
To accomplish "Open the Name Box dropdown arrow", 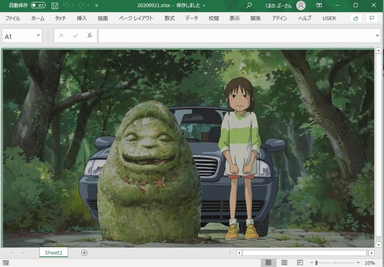I will [x=38, y=35].
